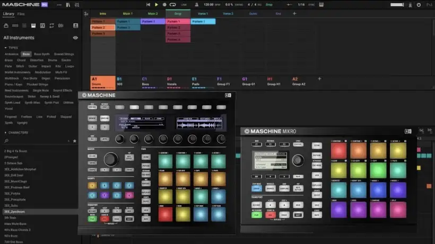Image resolution: width=435 pixels, height=244 pixels.
Task: Select the Drop scene tab
Action: click(x=178, y=14)
